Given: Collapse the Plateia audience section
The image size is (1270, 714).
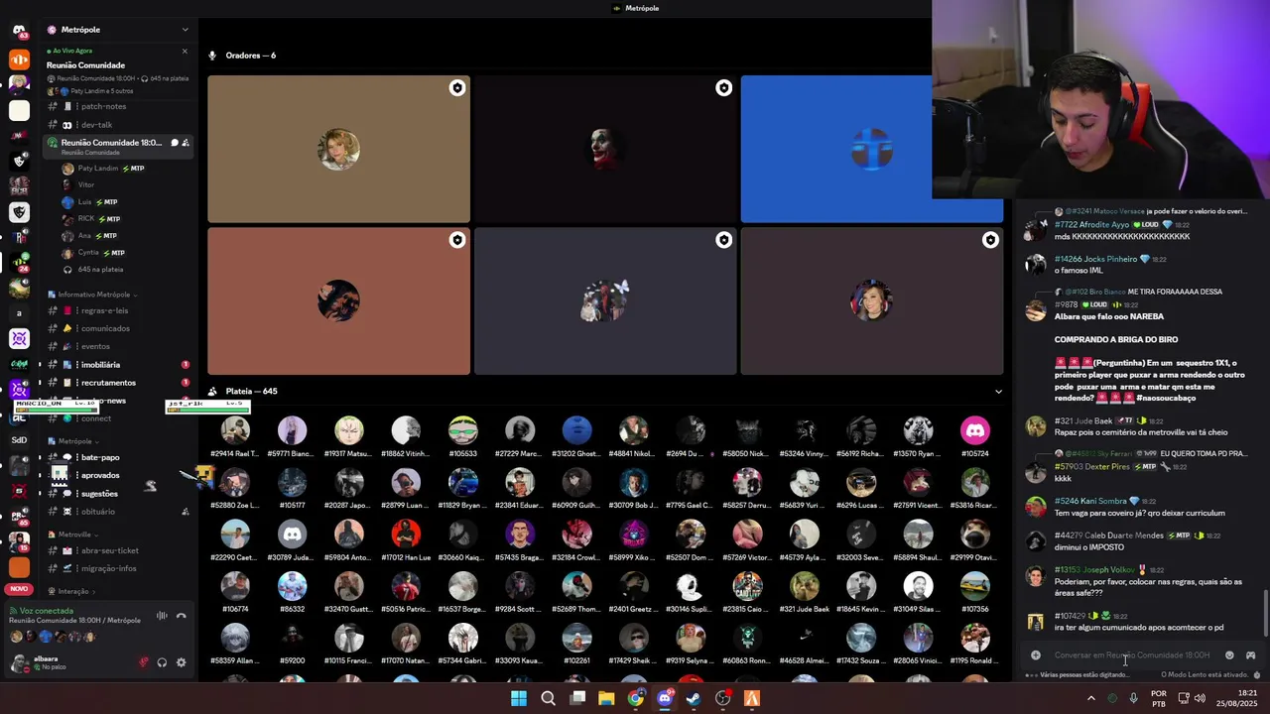Looking at the screenshot, I should click(x=998, y=392).
